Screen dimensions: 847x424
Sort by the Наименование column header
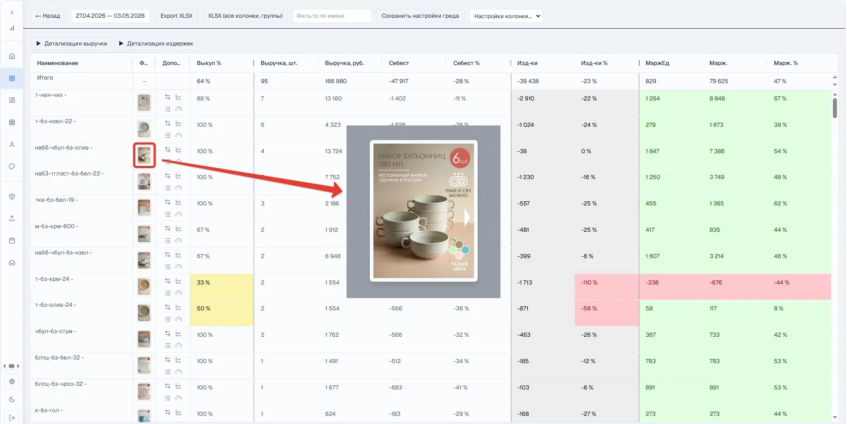(x=58, y=63)
